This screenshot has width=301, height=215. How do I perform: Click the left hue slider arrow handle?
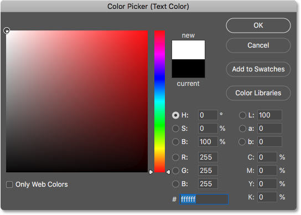151,172
